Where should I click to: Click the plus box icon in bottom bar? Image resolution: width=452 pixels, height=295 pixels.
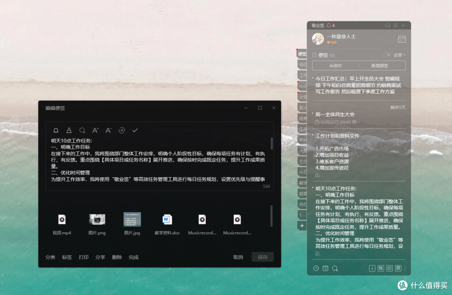[372, 268]
